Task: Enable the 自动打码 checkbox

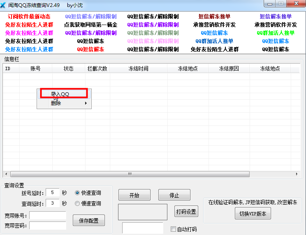Action: pos(173,229)
